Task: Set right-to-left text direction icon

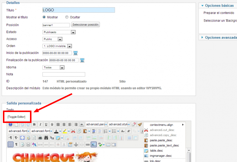Action: click(x=16, y=138)
